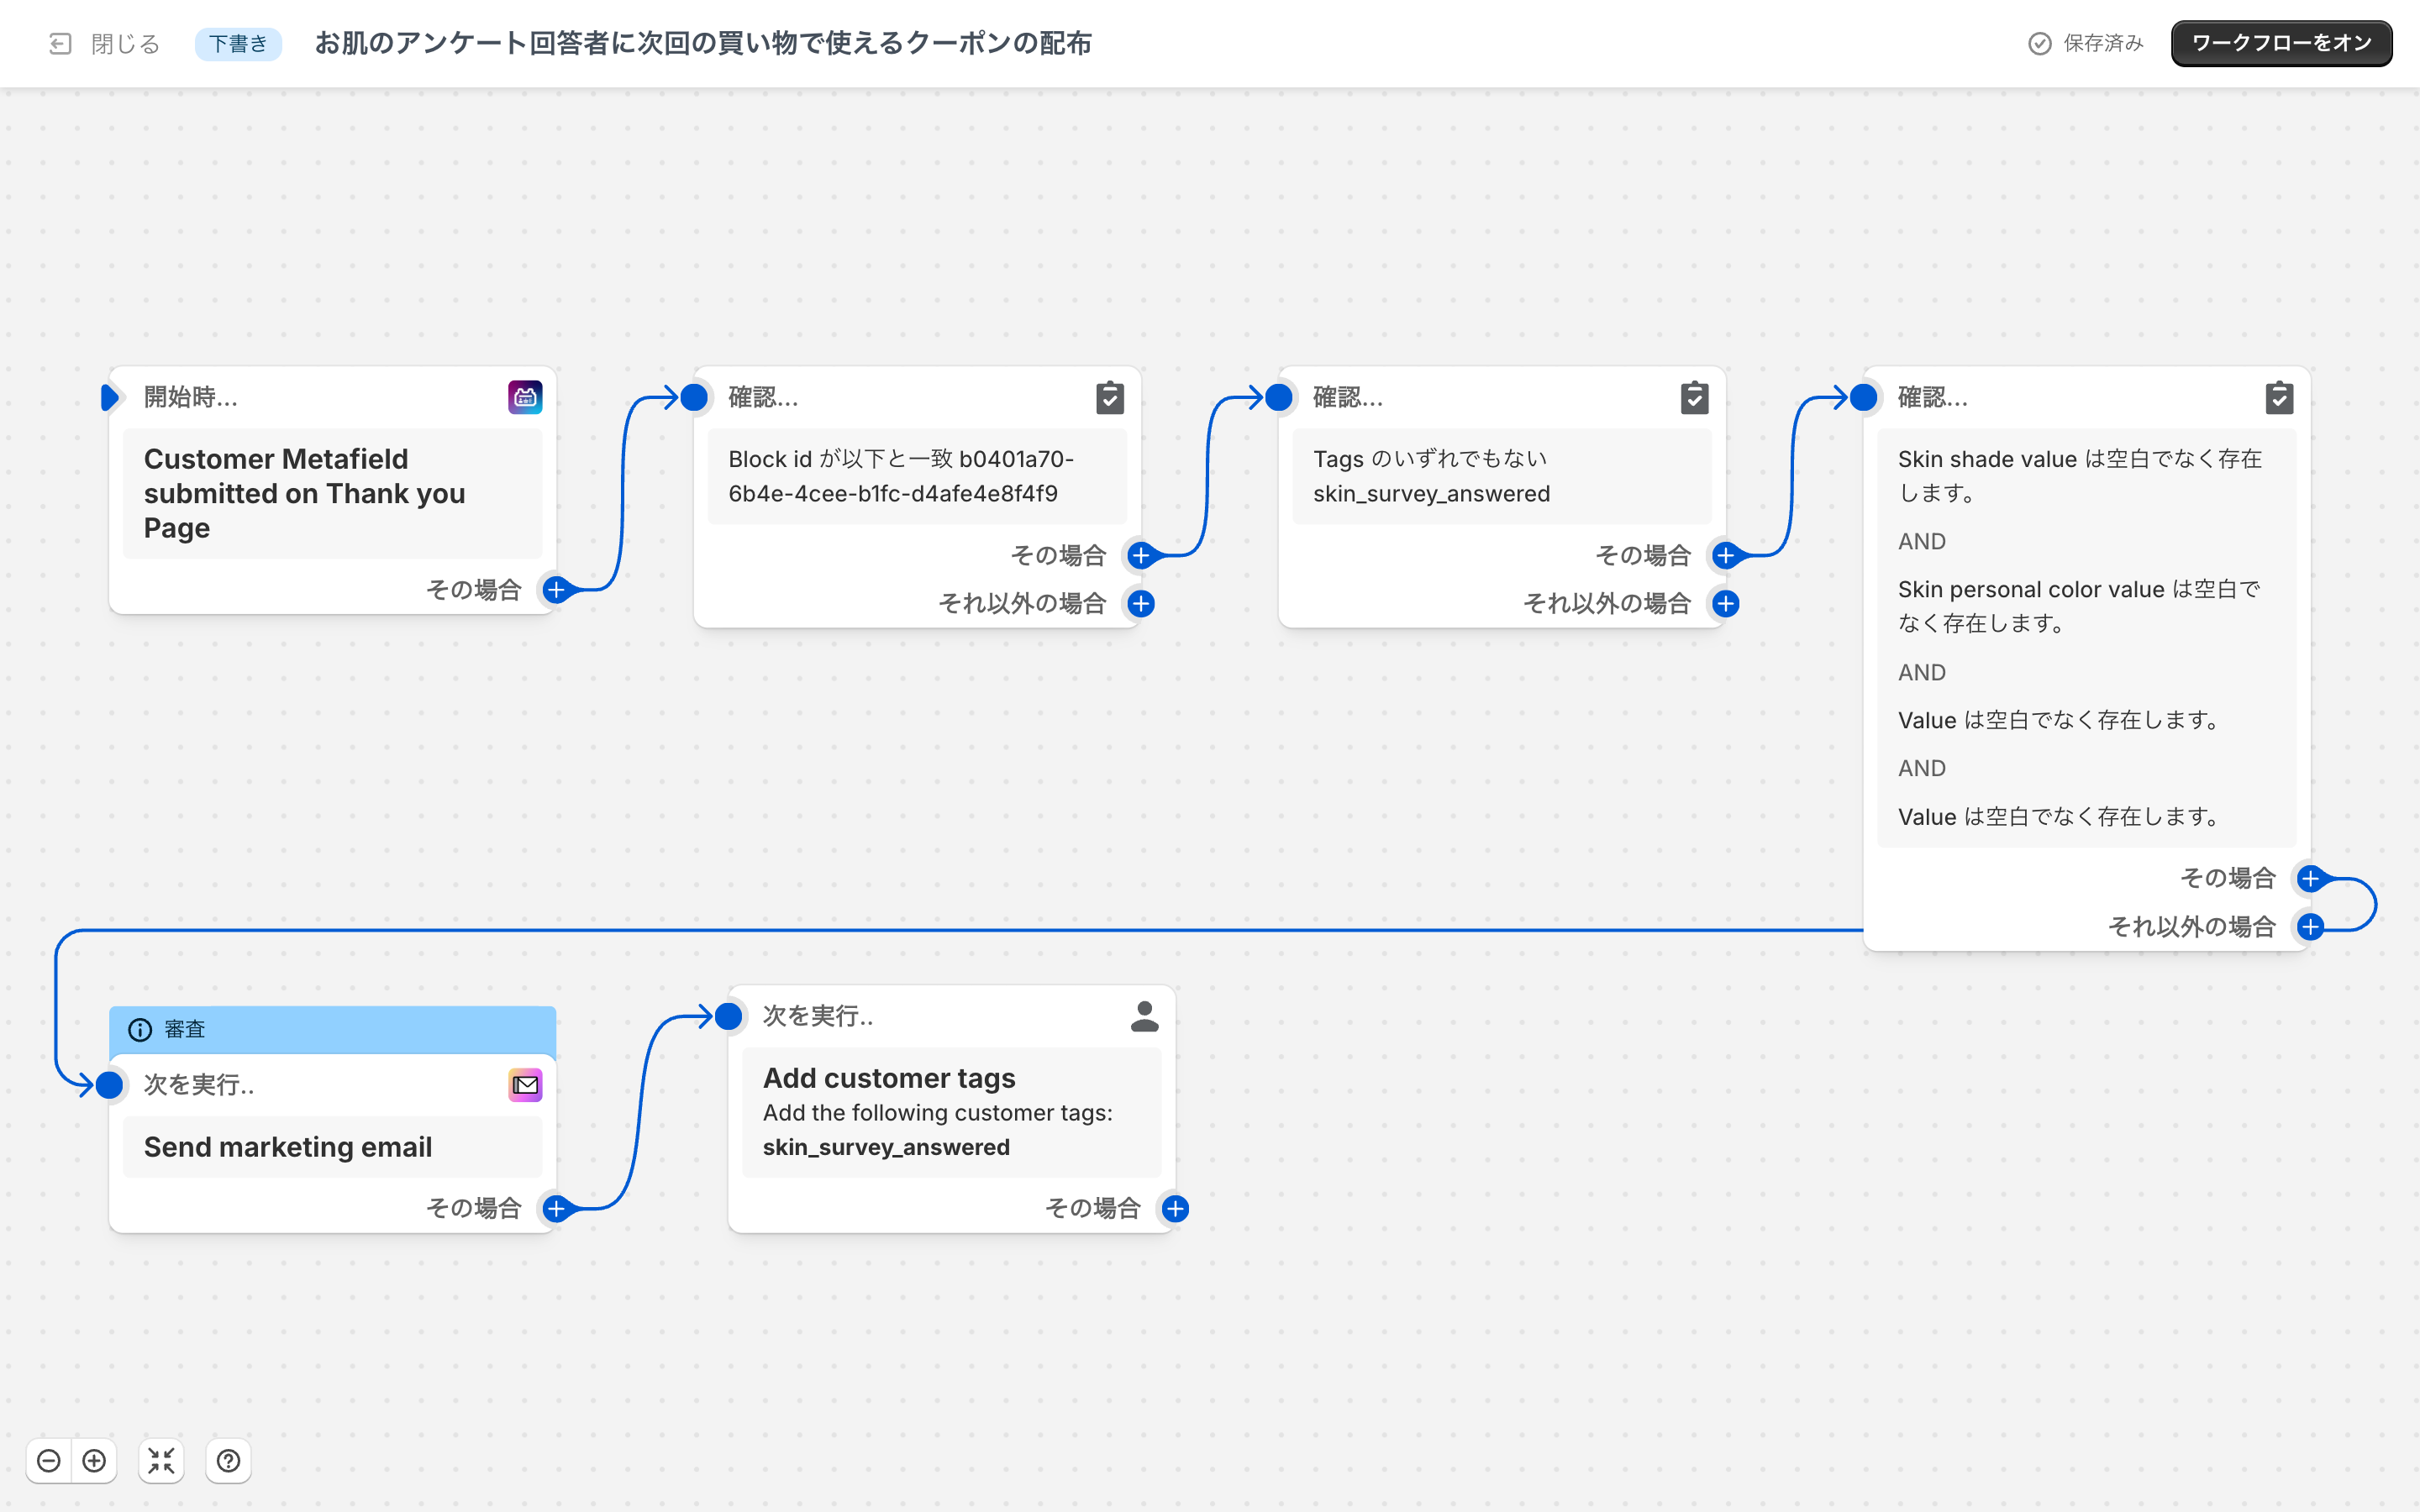Click the plus connector on Add customer tags
This screenshot has width=2420, height=1512.
coord(1175,1209)
